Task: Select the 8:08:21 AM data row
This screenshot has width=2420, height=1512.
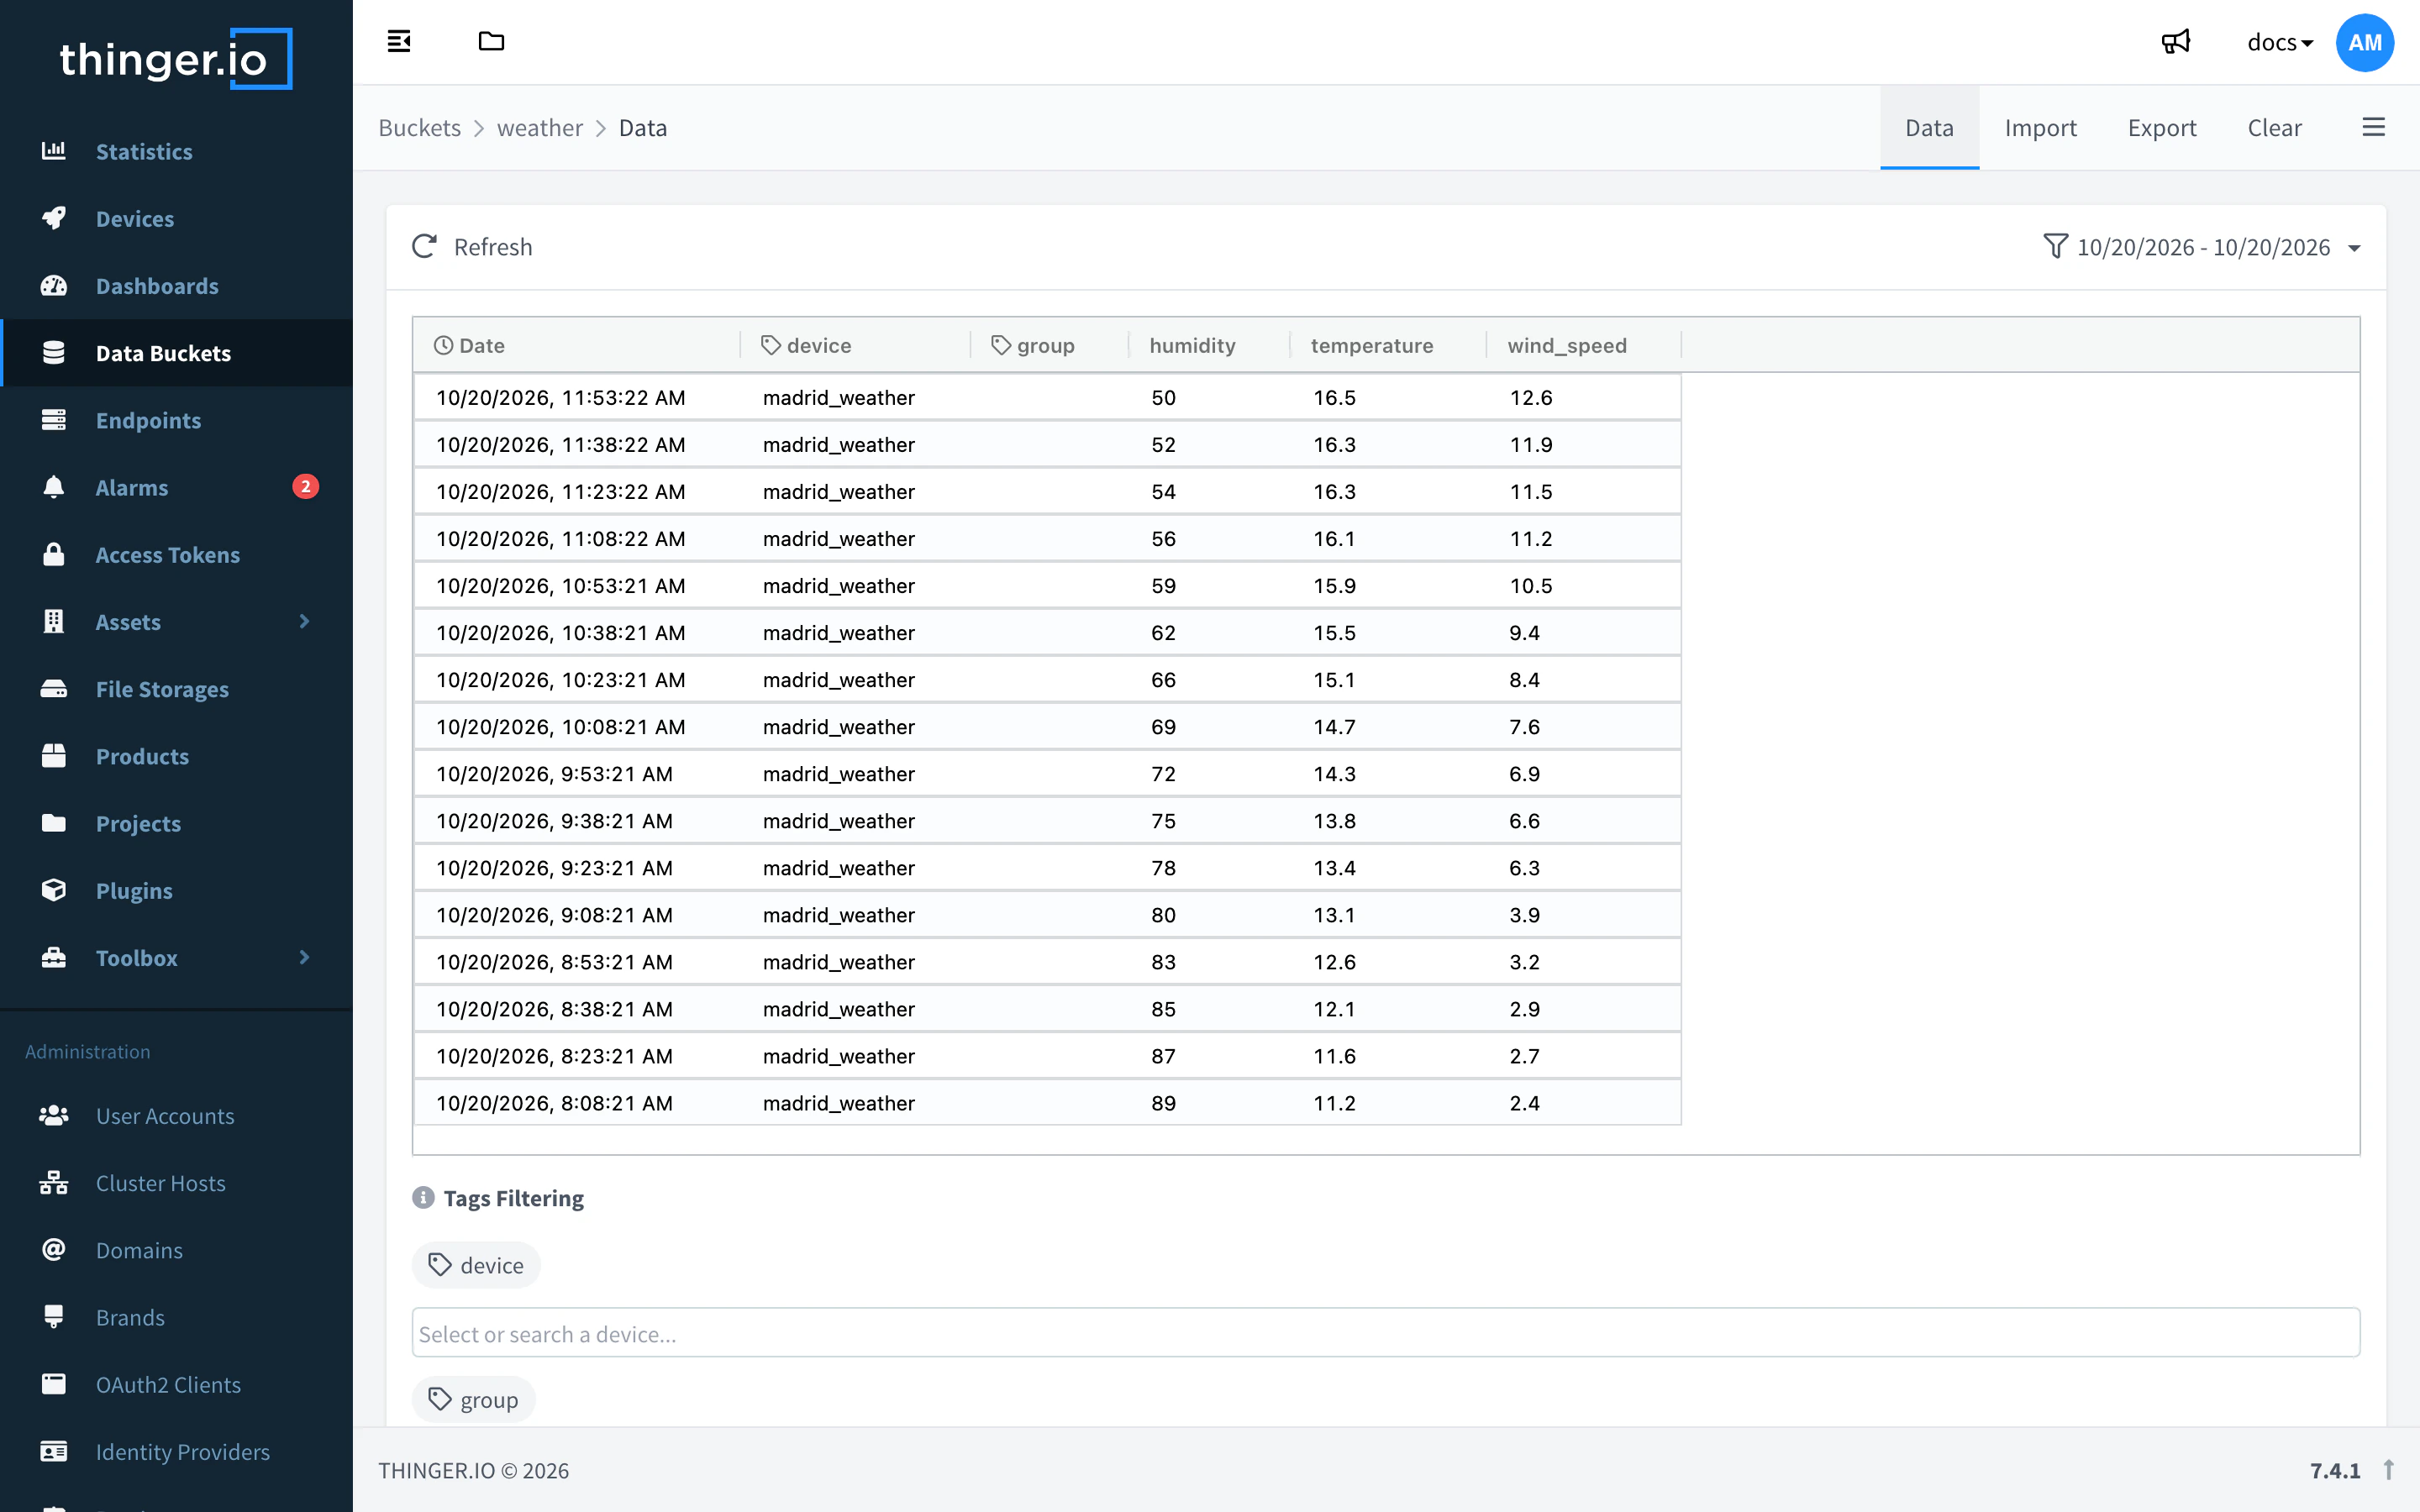Action: (x=1047, y=1103)
